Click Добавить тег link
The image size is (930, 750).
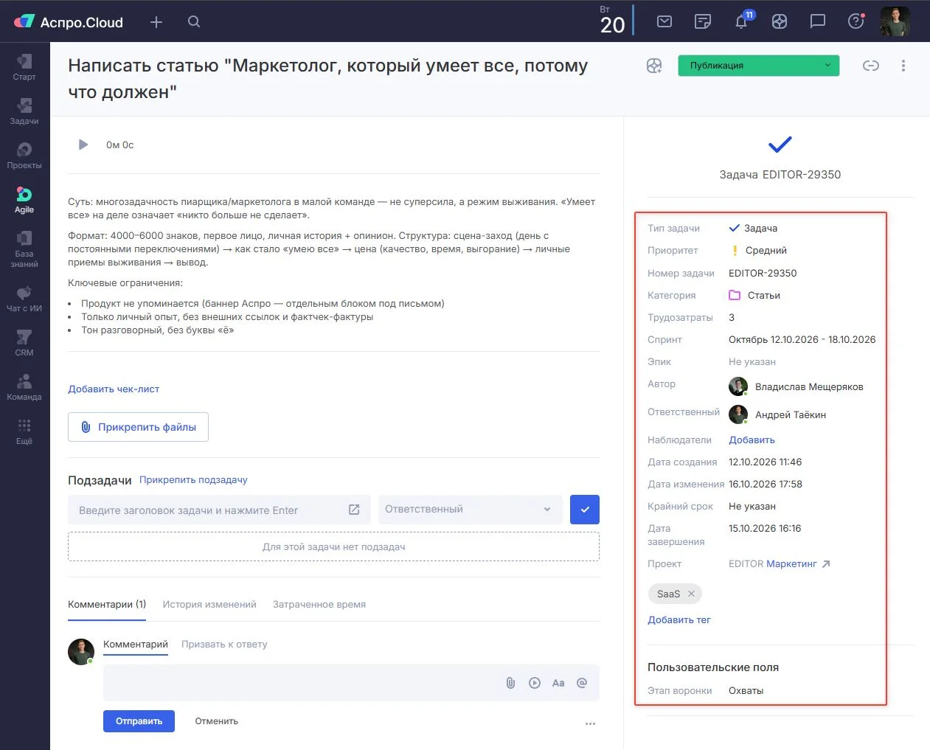point(679,619)
